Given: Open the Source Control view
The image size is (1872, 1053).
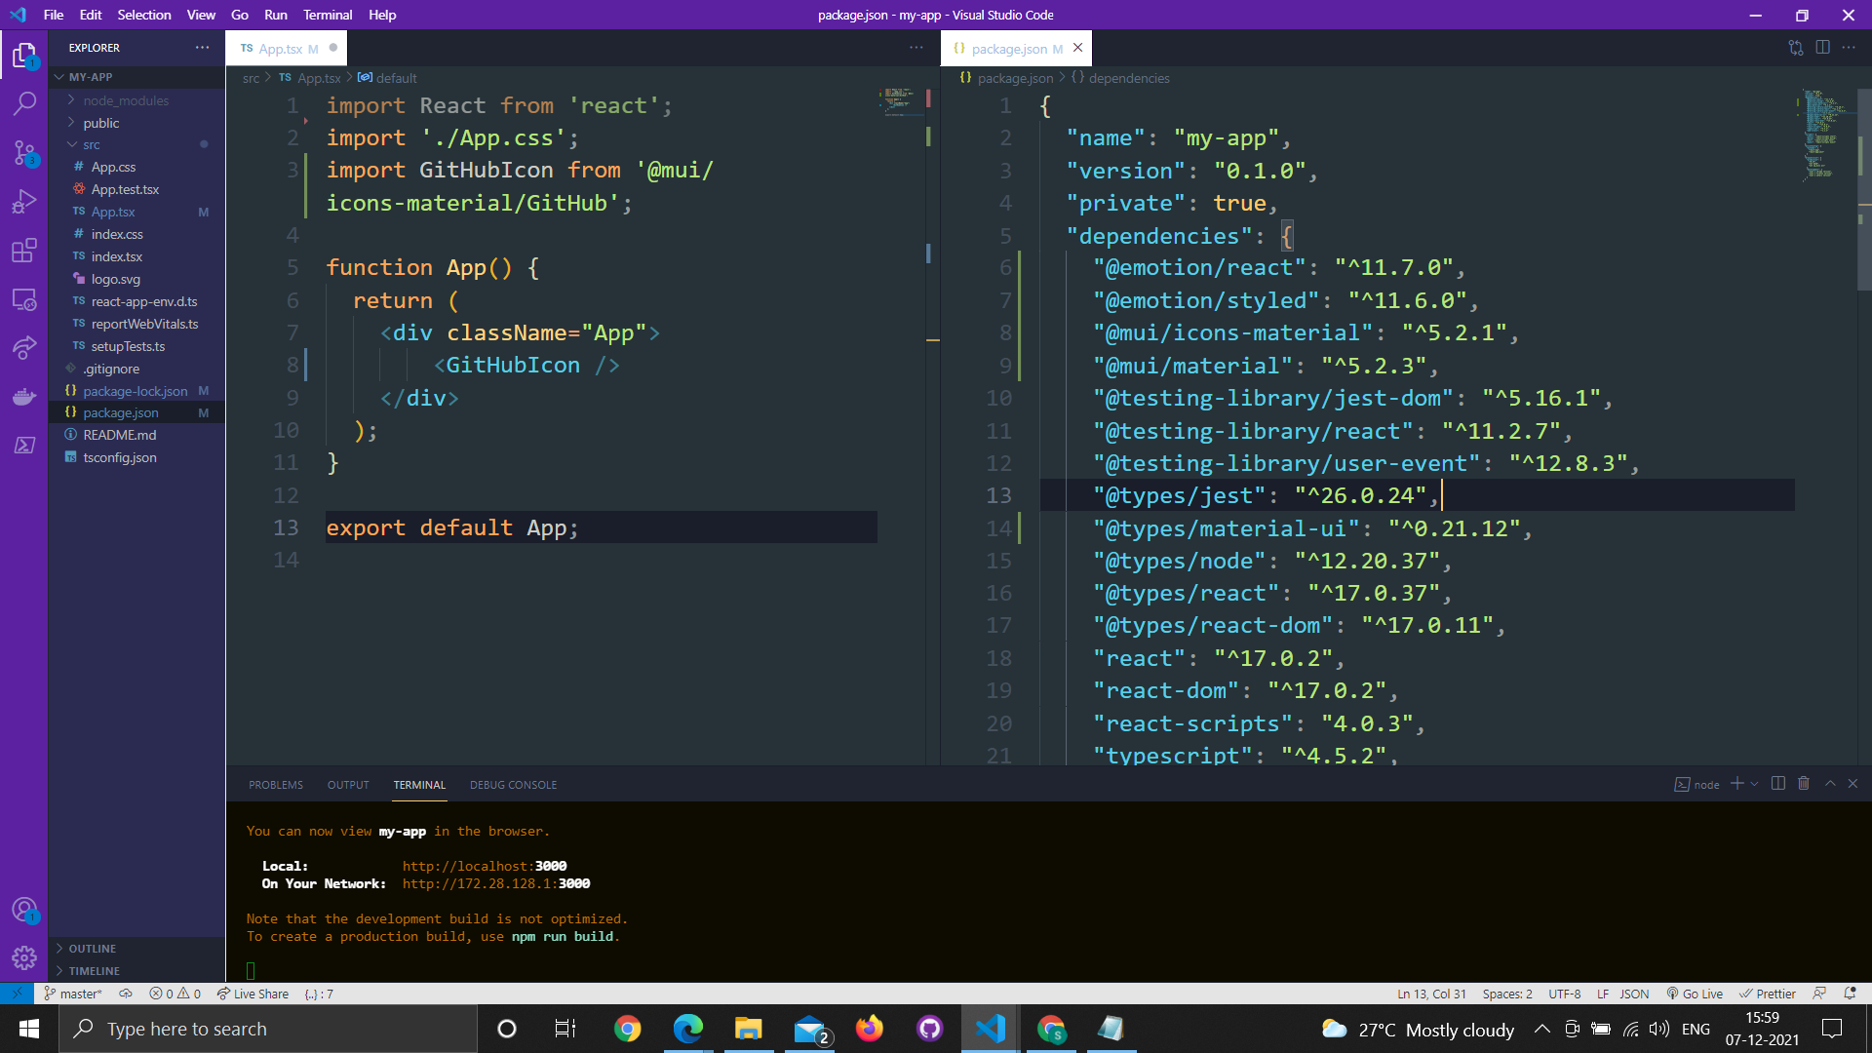Looking at the screenshot, I should point(24,152).
